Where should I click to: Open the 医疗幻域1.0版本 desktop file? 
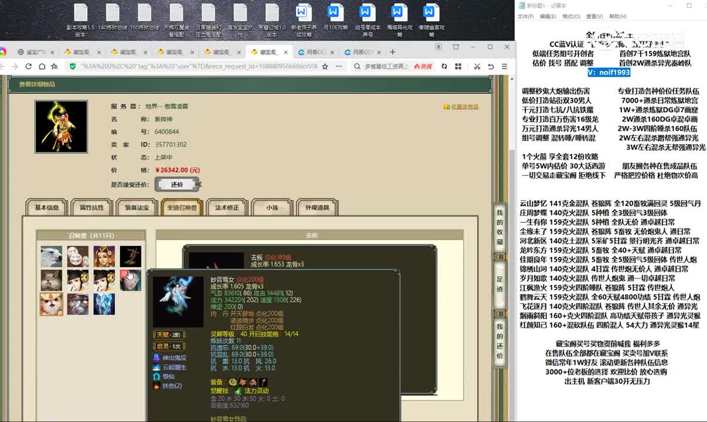271,21
